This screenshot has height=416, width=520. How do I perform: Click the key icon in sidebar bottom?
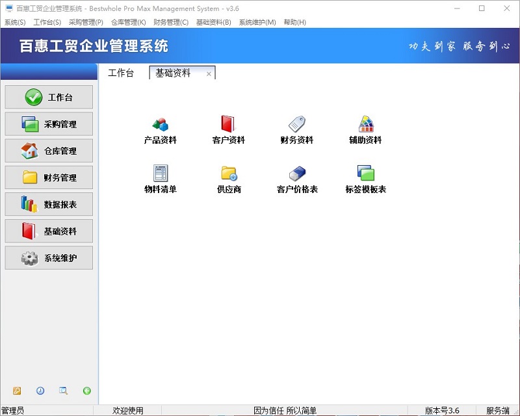pos(17,391)
